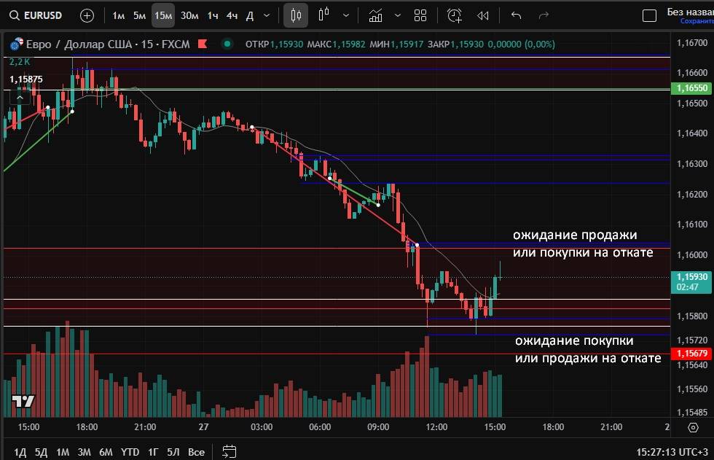This screenshot has height=460, width=714.
Task: Collapse the indicator legend arrow toggle
Action: [x=20, y=96]
